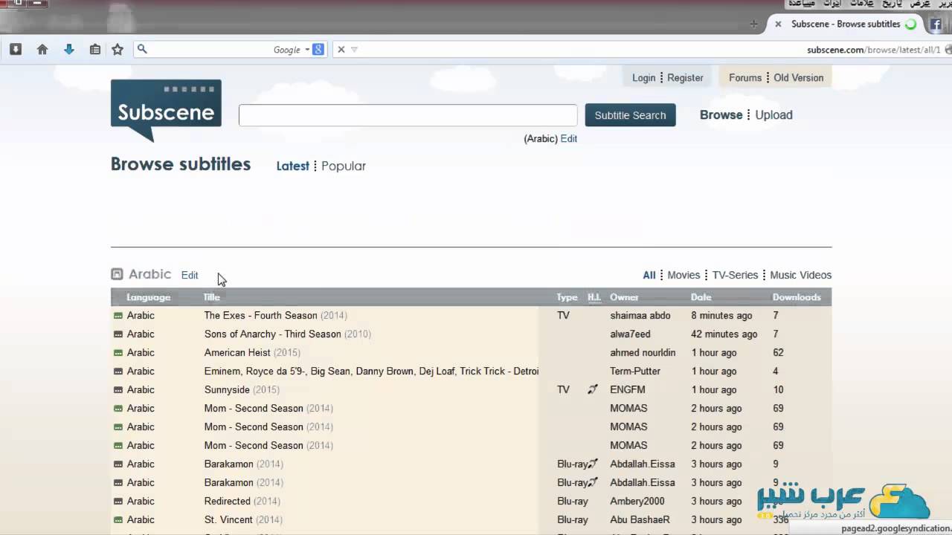
Task: Expand the address bar history dropdown triangle
Action: coord(354,50)
